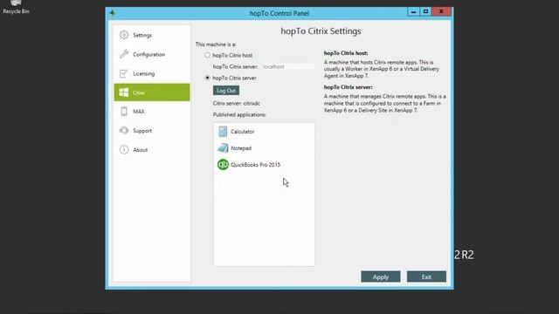Click the Settings gear icon in sidebar
This screenshot has width=559, height=314.
[x=124, y=35]
